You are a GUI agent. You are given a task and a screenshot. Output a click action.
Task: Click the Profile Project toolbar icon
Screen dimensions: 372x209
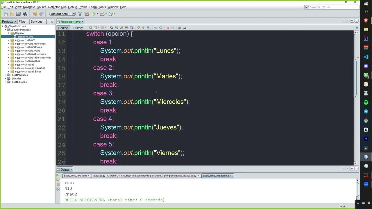tap(111, 14)
